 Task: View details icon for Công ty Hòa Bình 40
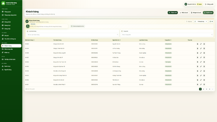tap(197, 44)
